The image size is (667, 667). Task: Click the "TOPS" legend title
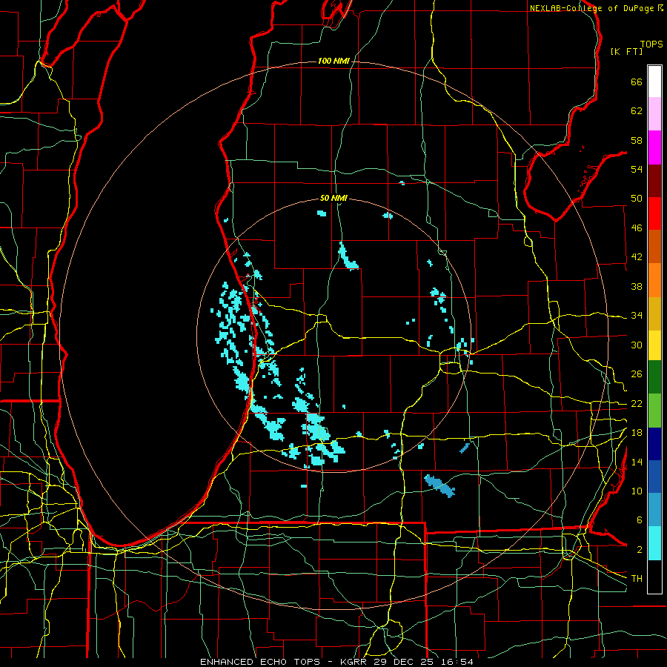[651, 44]
